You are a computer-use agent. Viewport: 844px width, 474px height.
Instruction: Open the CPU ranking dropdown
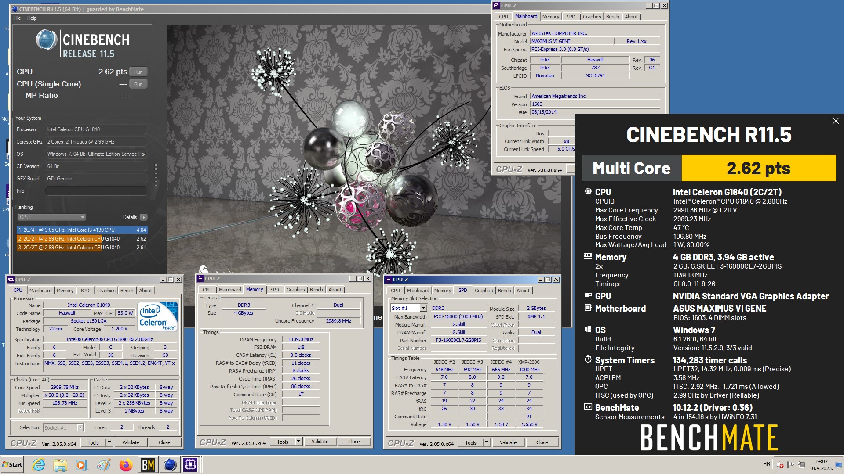click(x=52, y=217)
